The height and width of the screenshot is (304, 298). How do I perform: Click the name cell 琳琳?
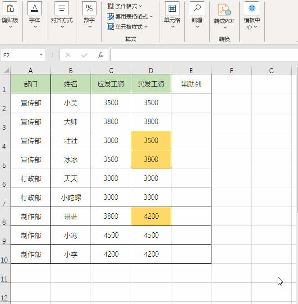71,216
